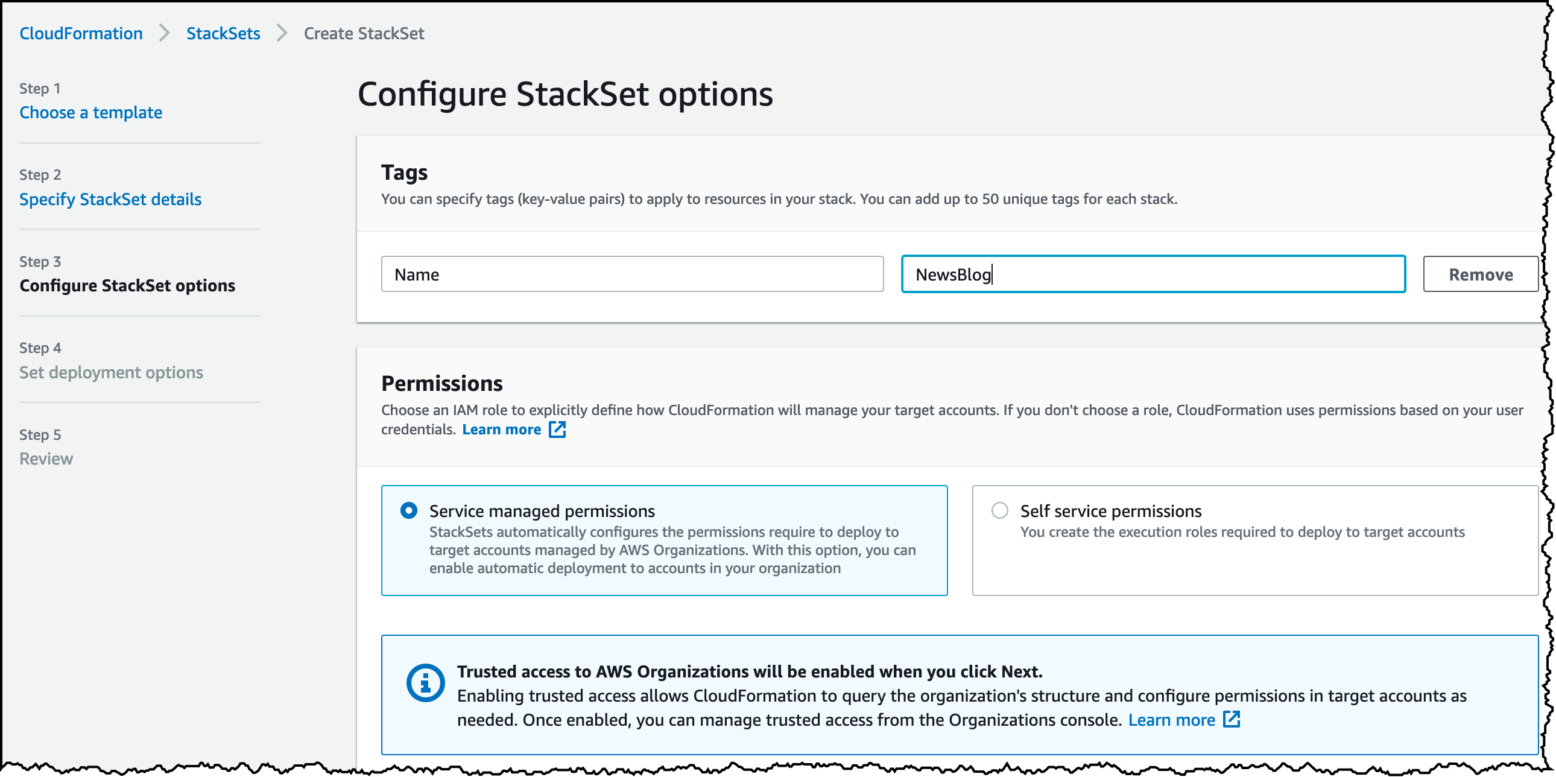
Task: Go to Step 2 Specify StackSet details
Action: 110,200
